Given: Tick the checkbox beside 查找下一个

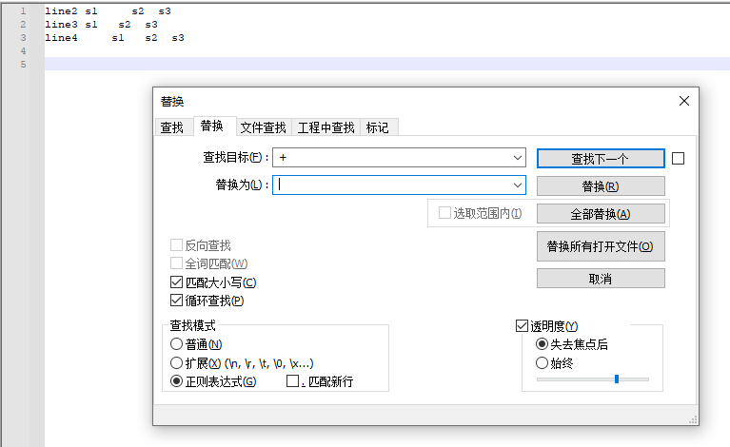Looking at the screenshot, I should 679,158.
